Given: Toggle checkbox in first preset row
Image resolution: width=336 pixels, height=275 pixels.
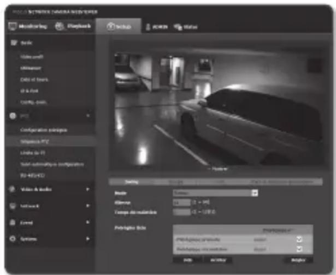Looking at the screenshot, I should (x=299, y=239).
